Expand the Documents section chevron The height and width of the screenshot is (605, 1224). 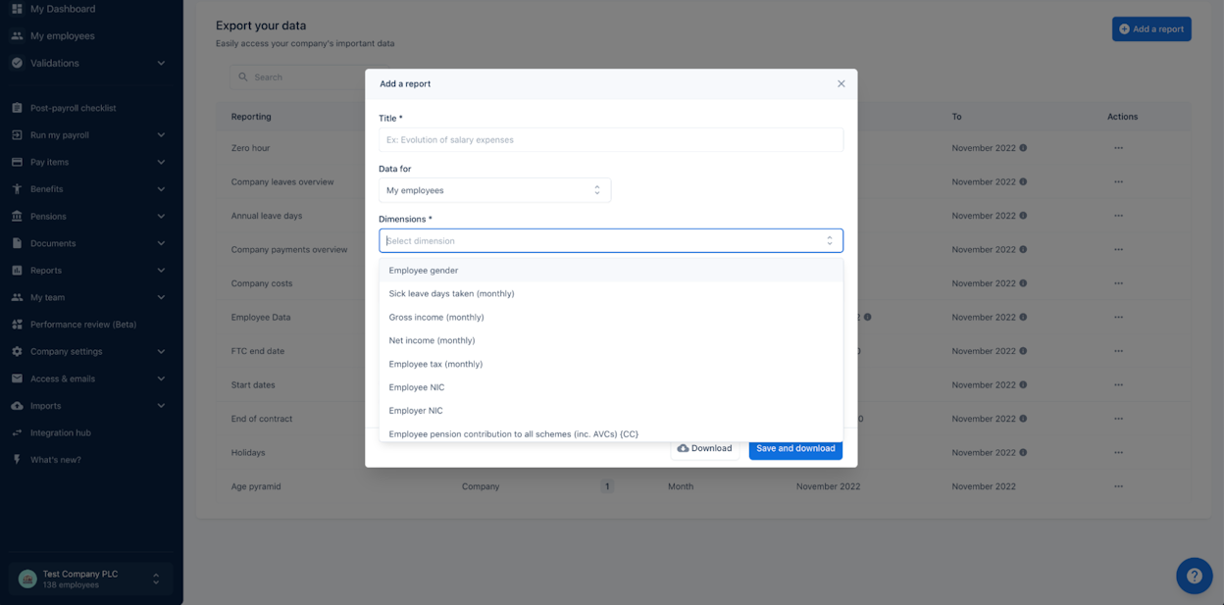click(x=161, y=243)
